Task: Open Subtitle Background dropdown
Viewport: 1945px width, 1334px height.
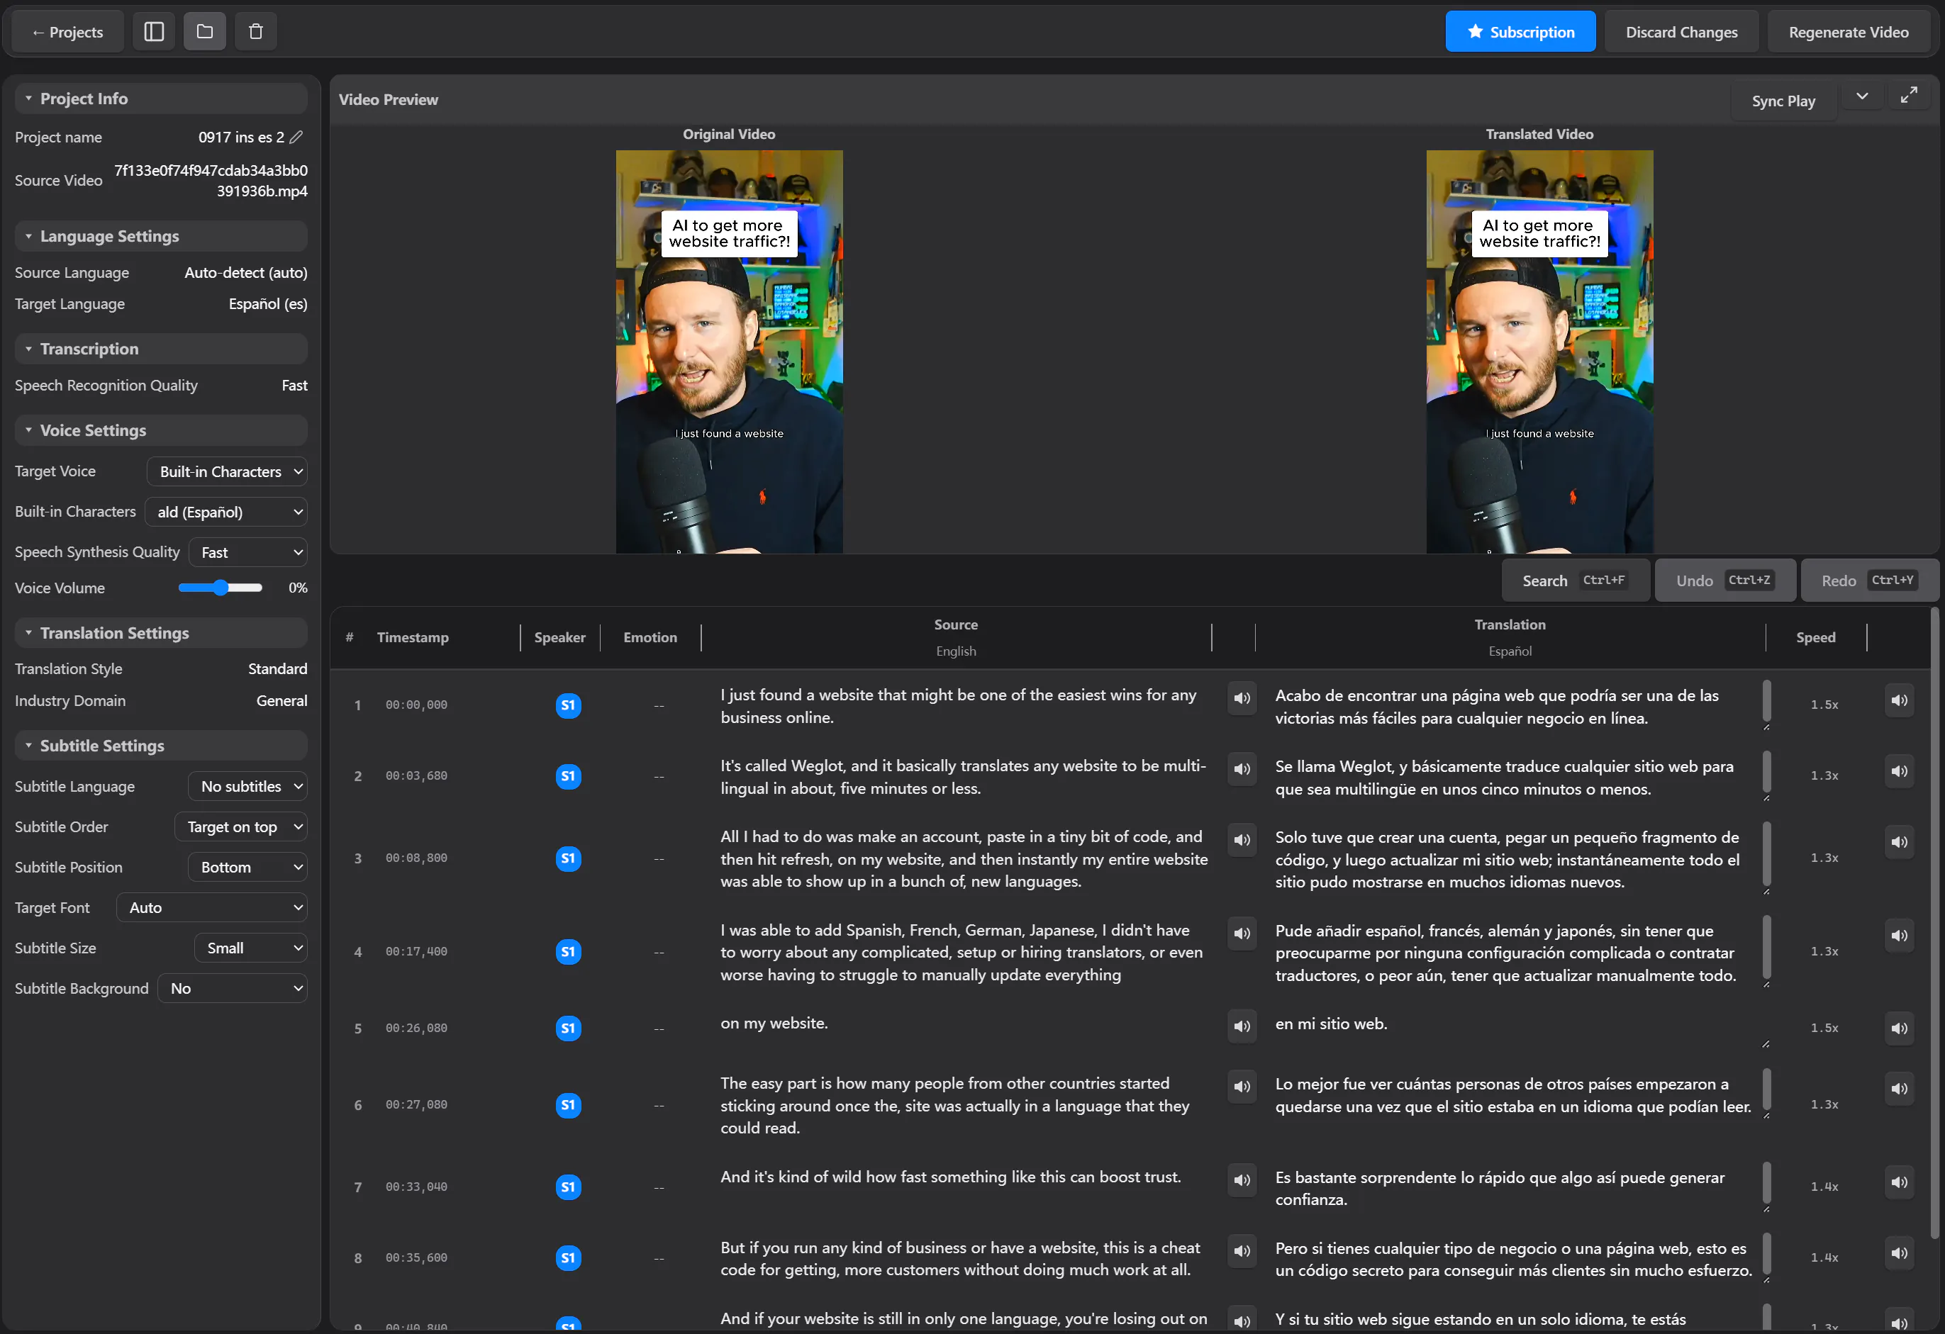Action: coord(233,989)
